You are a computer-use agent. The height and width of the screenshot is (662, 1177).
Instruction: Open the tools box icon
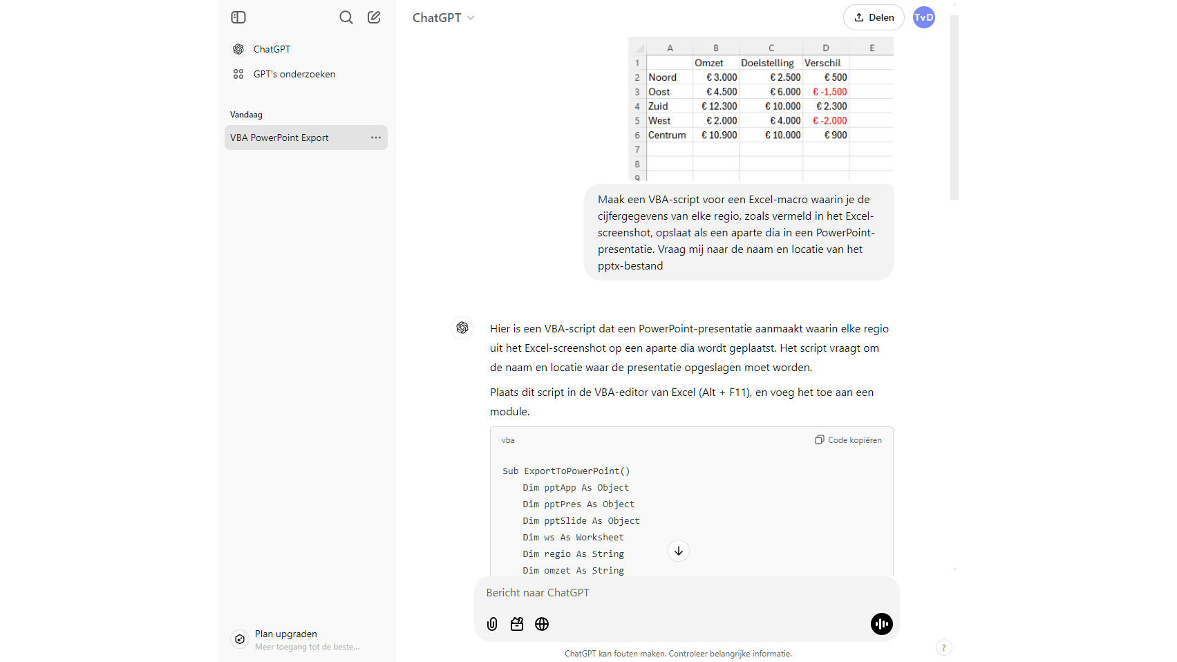coord(517,624)
